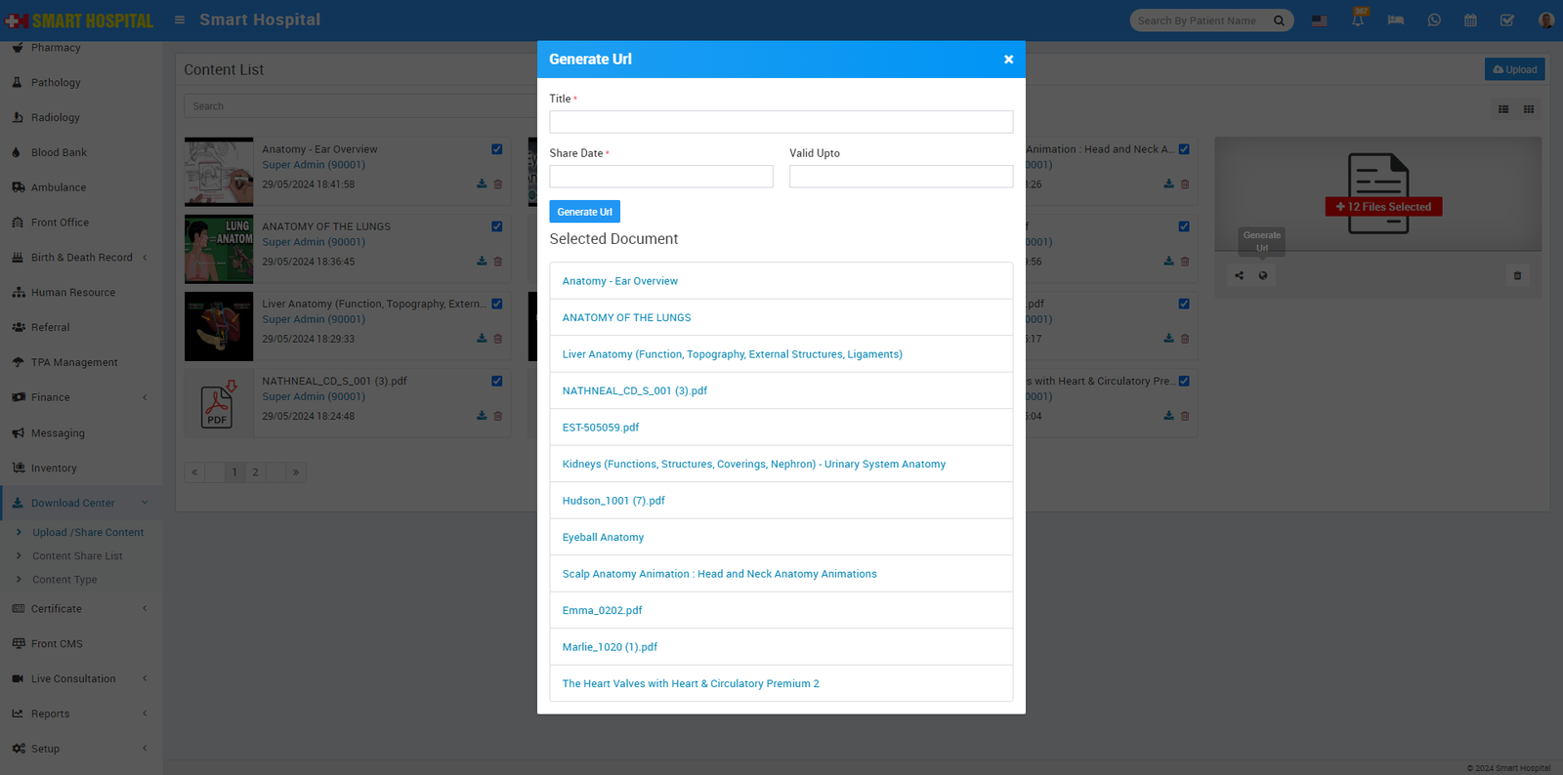Click the hamburger menu toggle icon
The image size is (1563, 775).
point(180,20)
